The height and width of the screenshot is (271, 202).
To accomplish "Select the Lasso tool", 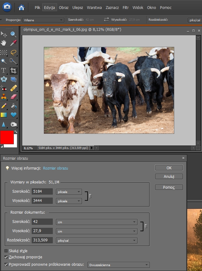I will (x=13, y=52).
